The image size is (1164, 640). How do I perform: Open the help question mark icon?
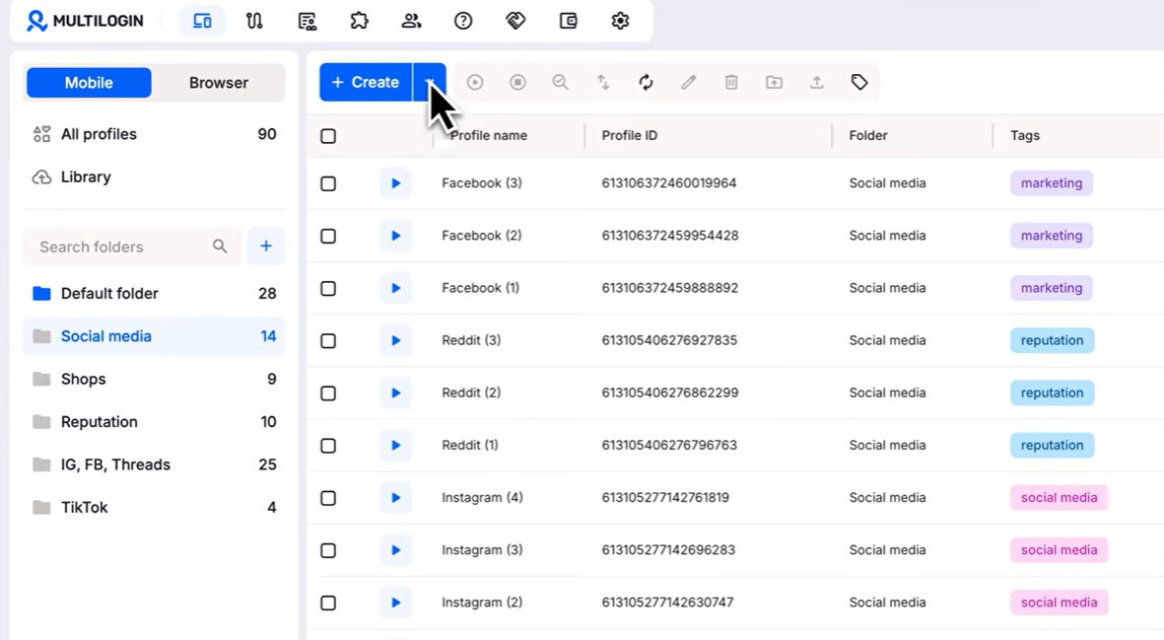tap(463, 21)
